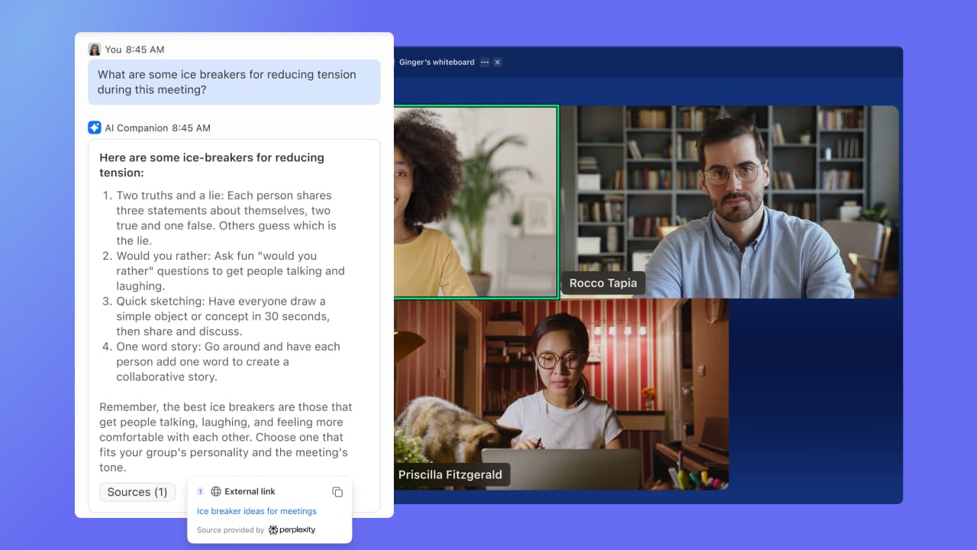The width and height of the screenshot is (977, 550).
Task: Click the Rocco Tapia name label
Action: [603, 283]
